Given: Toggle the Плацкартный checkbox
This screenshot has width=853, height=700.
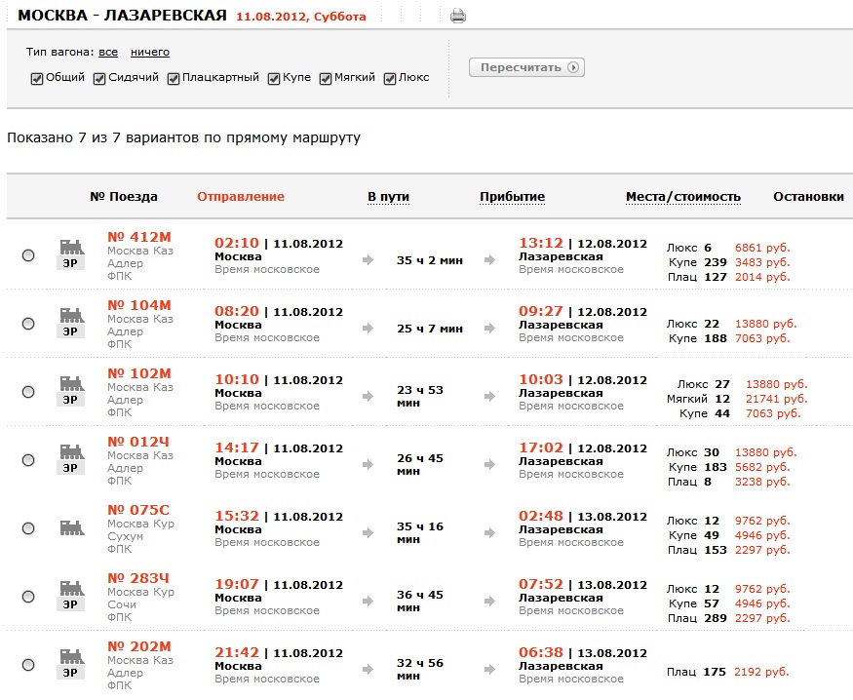Looking at the screenshot, I should tap(174, 78).
